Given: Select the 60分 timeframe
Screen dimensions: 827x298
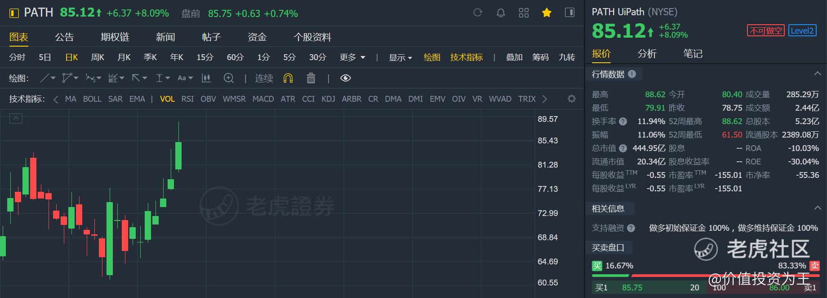Looking at the screenshot, I should tap(235, 57).
